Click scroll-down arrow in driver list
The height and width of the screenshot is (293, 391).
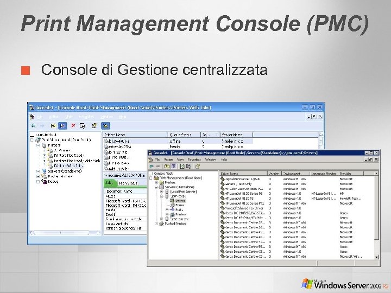[376, 257]
